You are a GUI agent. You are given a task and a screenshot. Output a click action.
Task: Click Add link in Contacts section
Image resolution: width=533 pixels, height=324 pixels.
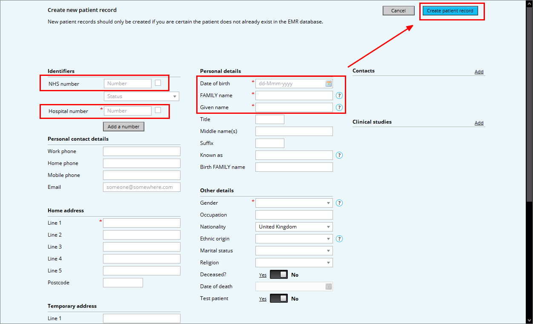[x=479, y=72]
